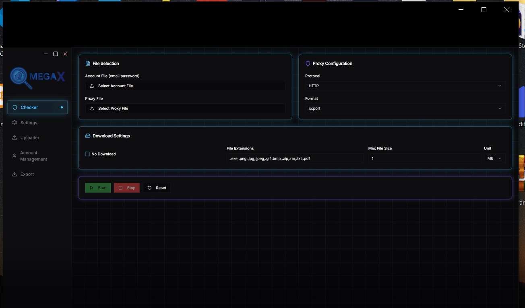Click the File Extensions text field

tap(295, 158)
